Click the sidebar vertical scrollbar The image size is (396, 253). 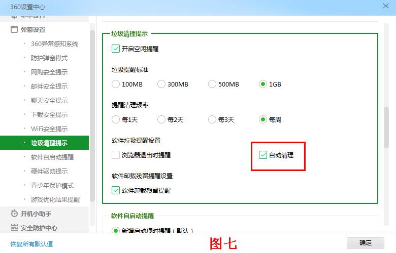pos(92,116)
